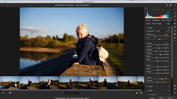Toggle Basic panel visibility eye
177x99 pixels.
(169, 28)
